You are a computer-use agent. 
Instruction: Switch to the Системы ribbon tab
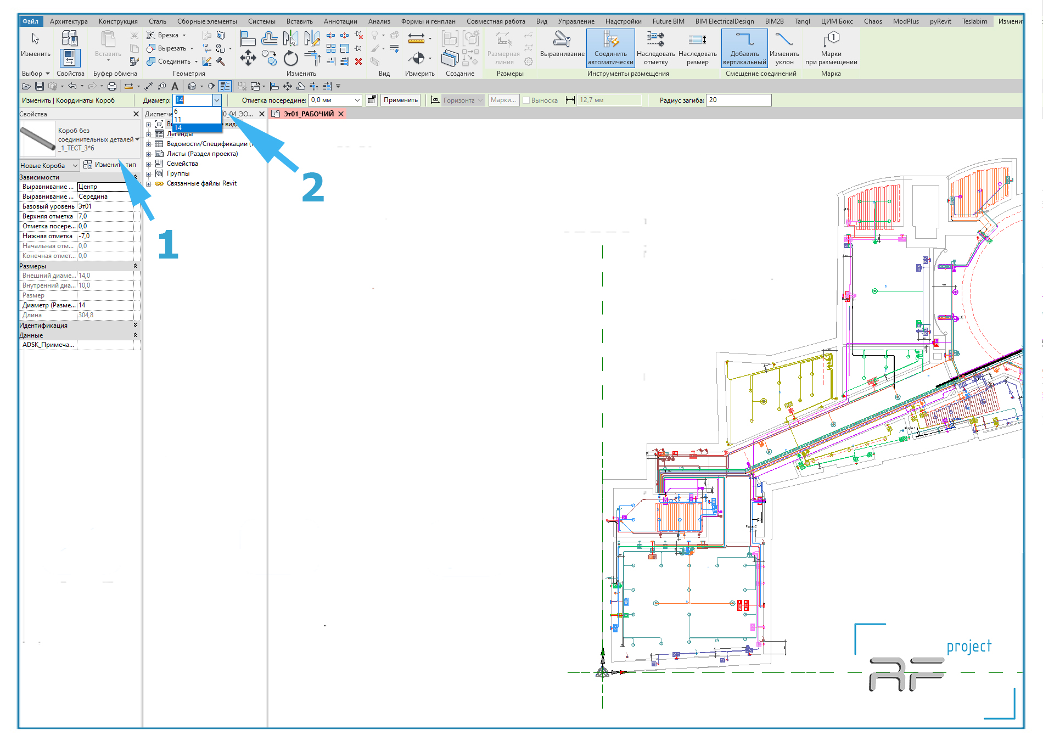tap(261, 21)
